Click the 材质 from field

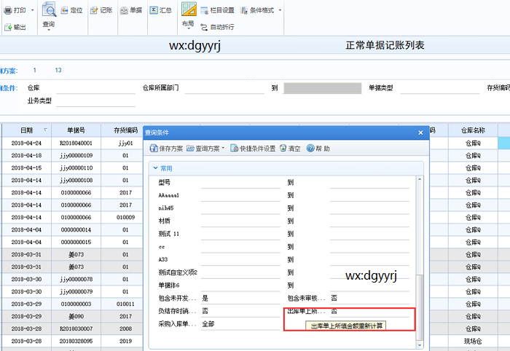coord(240,221)
